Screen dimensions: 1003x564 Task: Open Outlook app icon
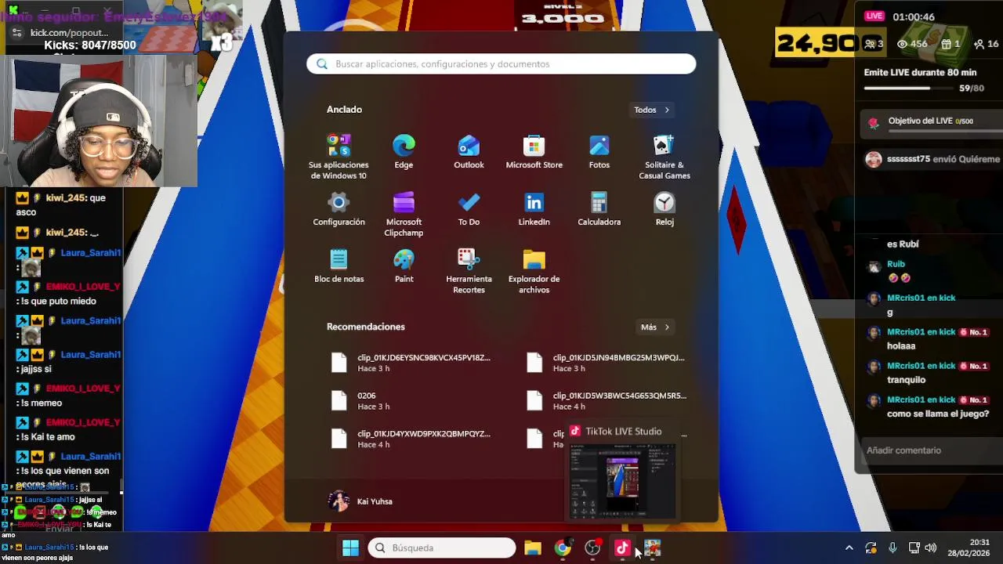(469, 152)
